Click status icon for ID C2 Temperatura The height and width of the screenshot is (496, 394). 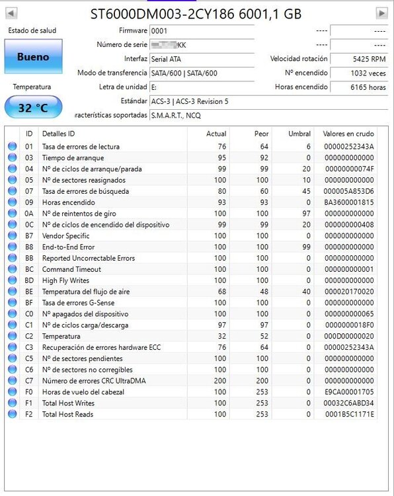(x=13, y=335)
